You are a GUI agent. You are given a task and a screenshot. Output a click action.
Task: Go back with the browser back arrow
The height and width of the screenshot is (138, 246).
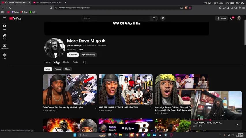coord(3,8)
